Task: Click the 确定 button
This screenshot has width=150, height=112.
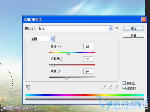Action: click(133, 28)
